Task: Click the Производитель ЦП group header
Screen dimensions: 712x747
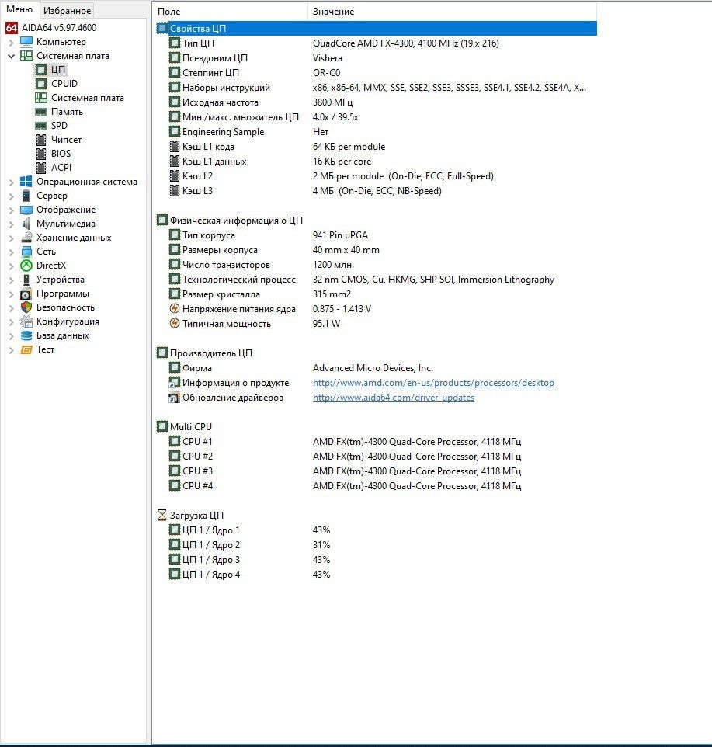Action: pyautogui.click(x=211, y=353)
